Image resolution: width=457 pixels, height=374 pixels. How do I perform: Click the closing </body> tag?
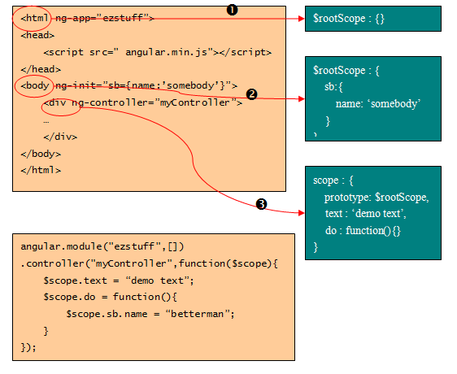point(41,154)
